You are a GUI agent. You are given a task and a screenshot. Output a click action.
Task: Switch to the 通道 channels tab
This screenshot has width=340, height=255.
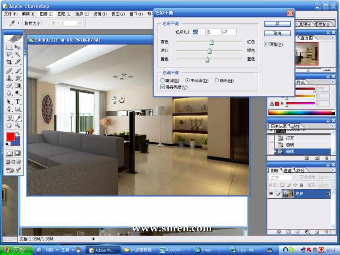[x=288, y=170]
